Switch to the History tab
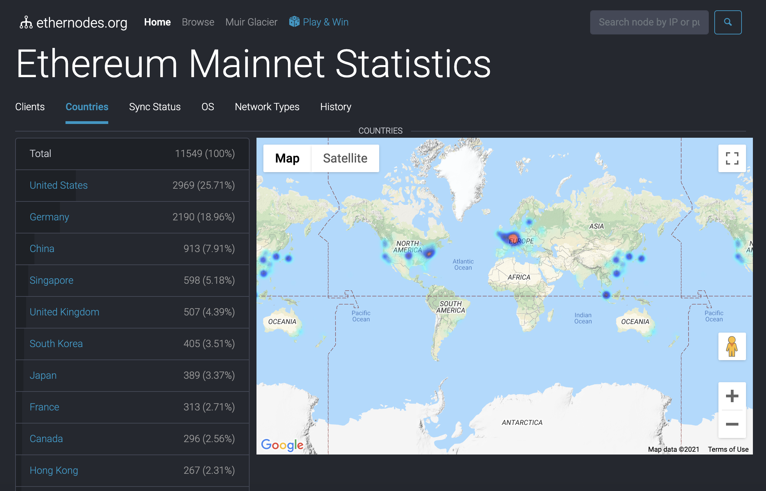Image resolution: width=766 pixels, height=491 pixels. click(336, 107)
